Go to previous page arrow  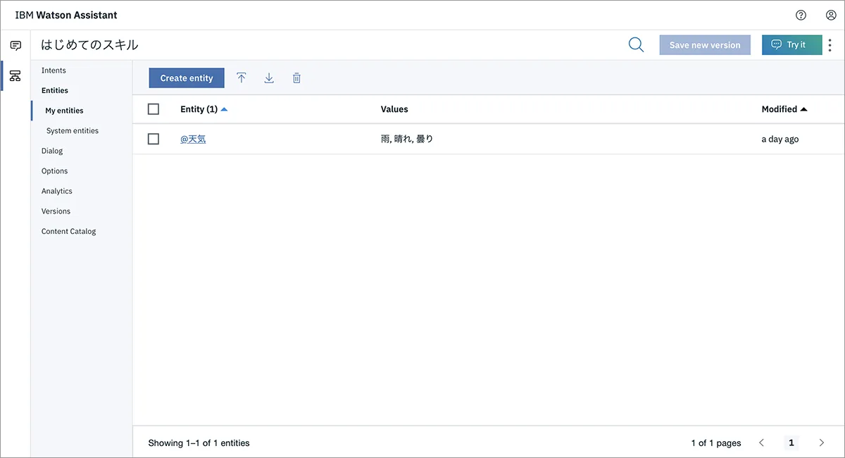point(761,442)
